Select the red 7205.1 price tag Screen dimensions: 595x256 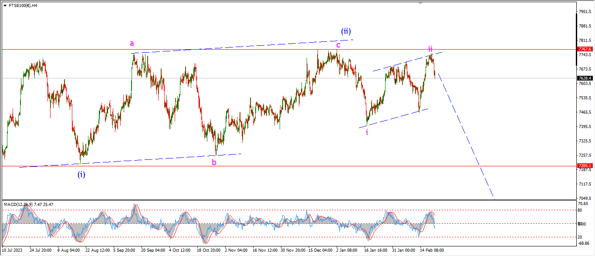[x=584, y=166]
